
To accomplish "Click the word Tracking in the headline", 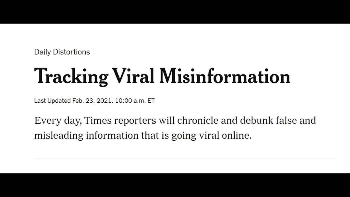I will point(71,77).
